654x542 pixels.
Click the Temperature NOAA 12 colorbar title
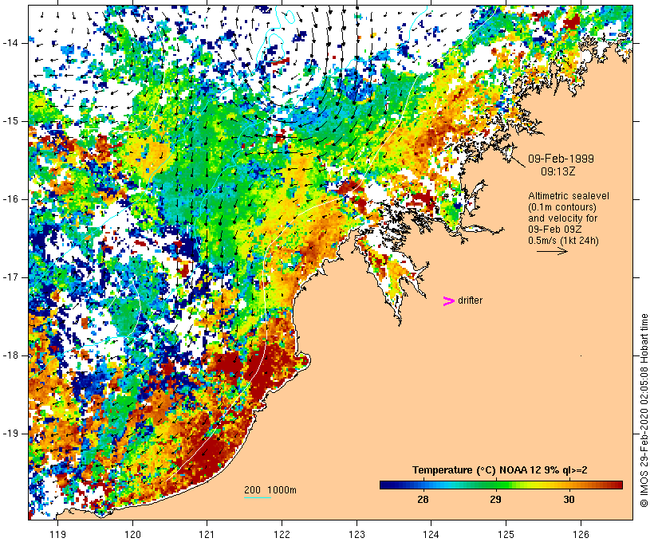coord(500,470)
